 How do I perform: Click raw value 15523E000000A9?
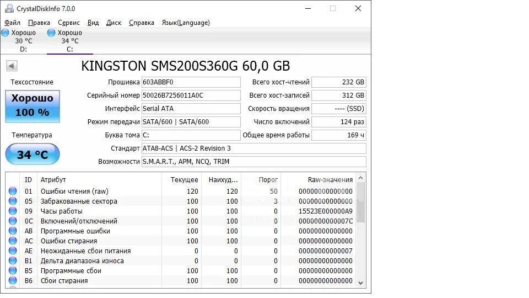pyautogui.click(x=326, y=211)
